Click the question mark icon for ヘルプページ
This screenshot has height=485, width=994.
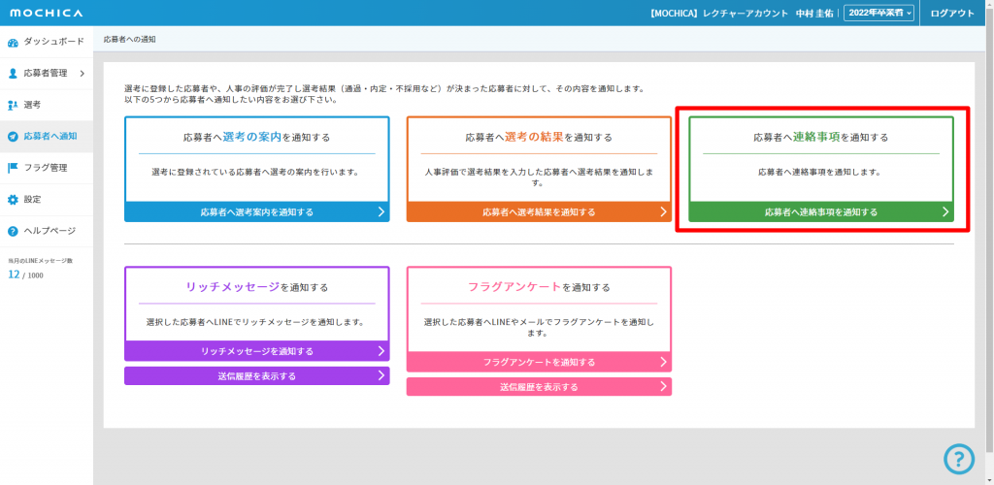(x=13, y=231)
